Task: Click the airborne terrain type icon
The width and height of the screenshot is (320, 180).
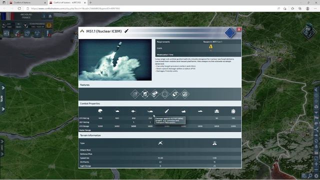Action: (x=160, y=143)
